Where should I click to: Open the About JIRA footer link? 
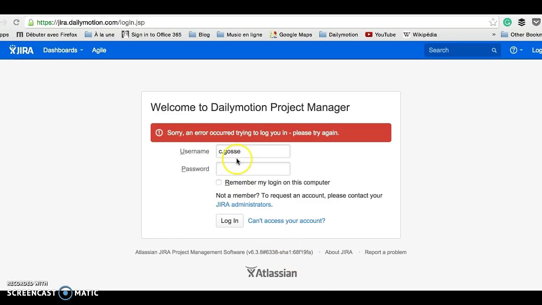click(339, 252)
